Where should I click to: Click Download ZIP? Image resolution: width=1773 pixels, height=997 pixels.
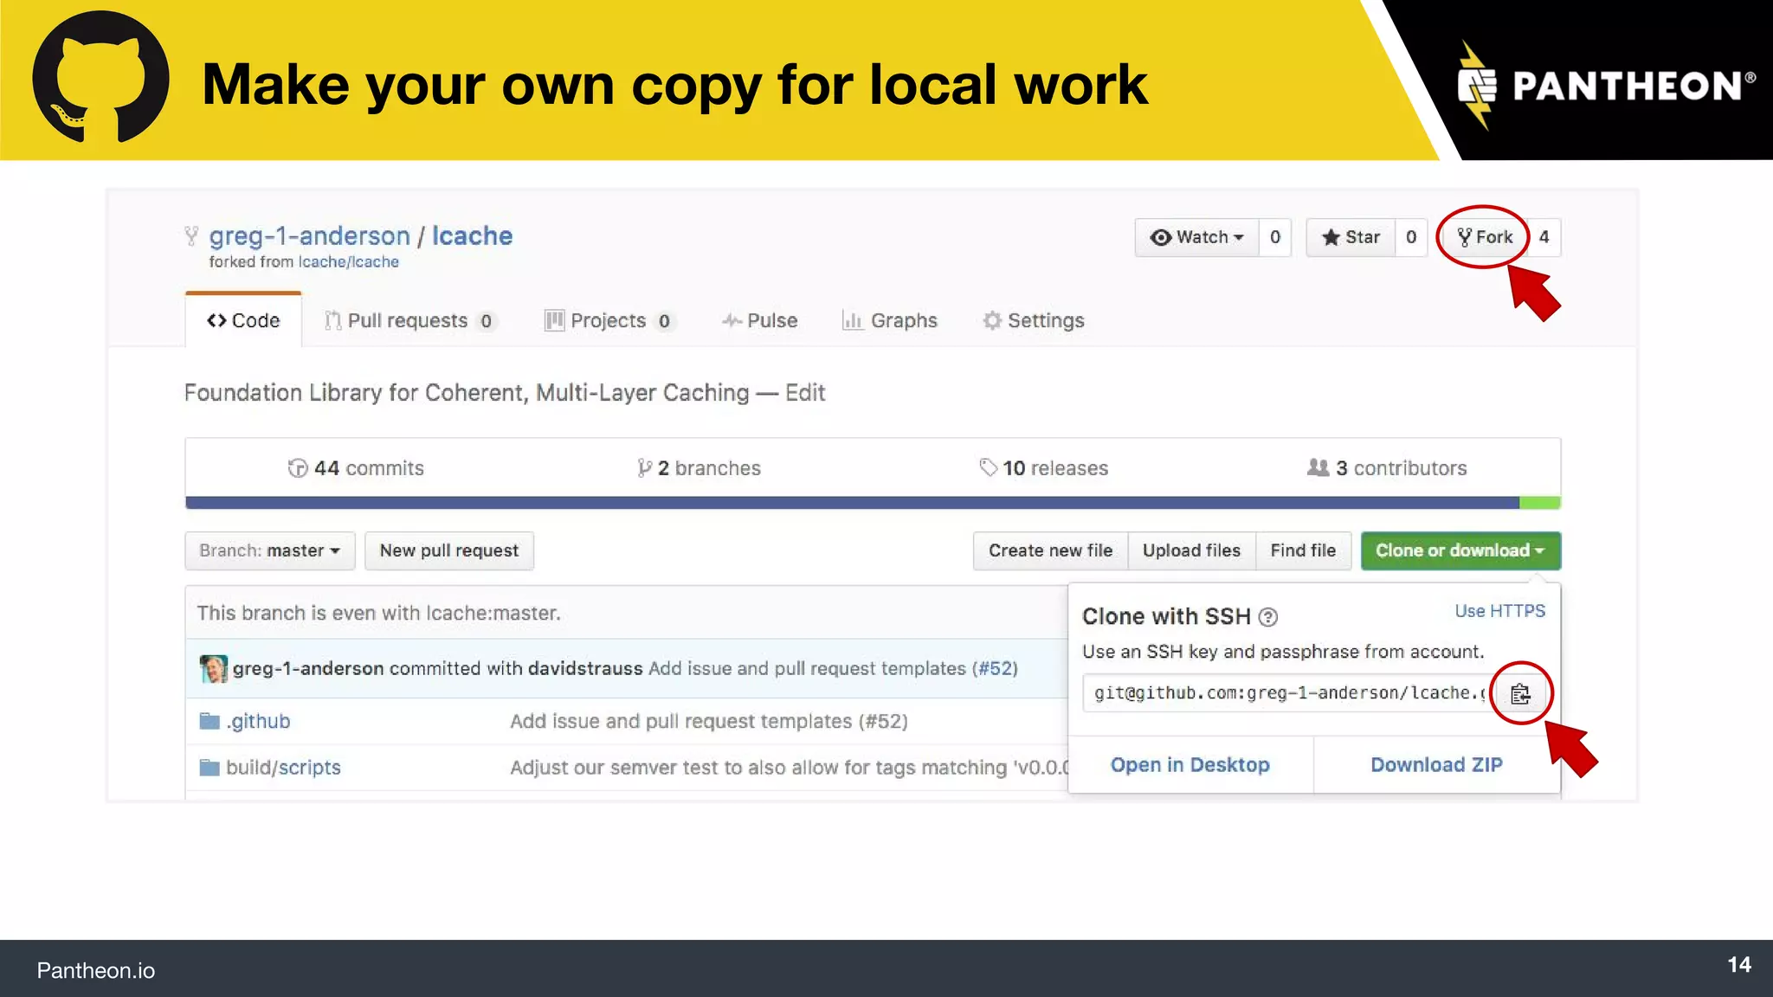[x=1436, y=765]
